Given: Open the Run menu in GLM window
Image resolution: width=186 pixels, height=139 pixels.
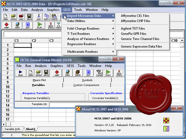Looking at the screenshot, I should (x=28, y=66).
